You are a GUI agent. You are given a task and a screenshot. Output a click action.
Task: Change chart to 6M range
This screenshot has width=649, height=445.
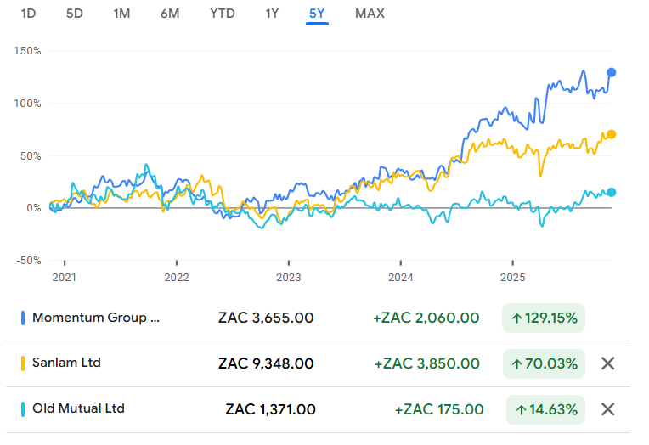coord(170,14)
